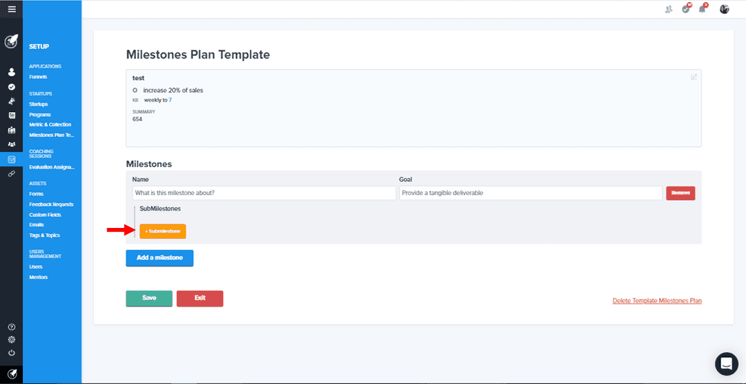Open the chat support bubble
746x384 pixels.
(727, 364)
